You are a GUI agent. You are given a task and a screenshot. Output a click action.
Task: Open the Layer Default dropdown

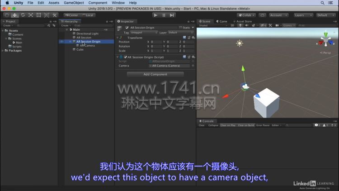tap(181, 33)
